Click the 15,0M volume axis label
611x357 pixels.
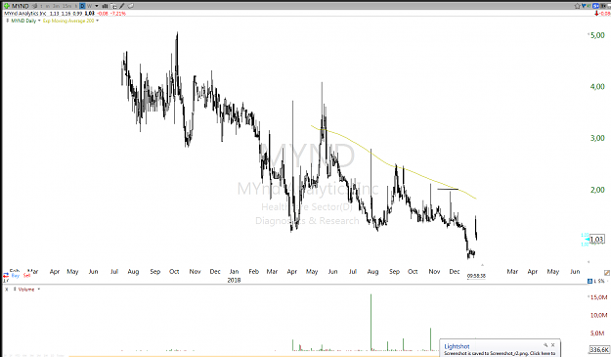point(599,297)
